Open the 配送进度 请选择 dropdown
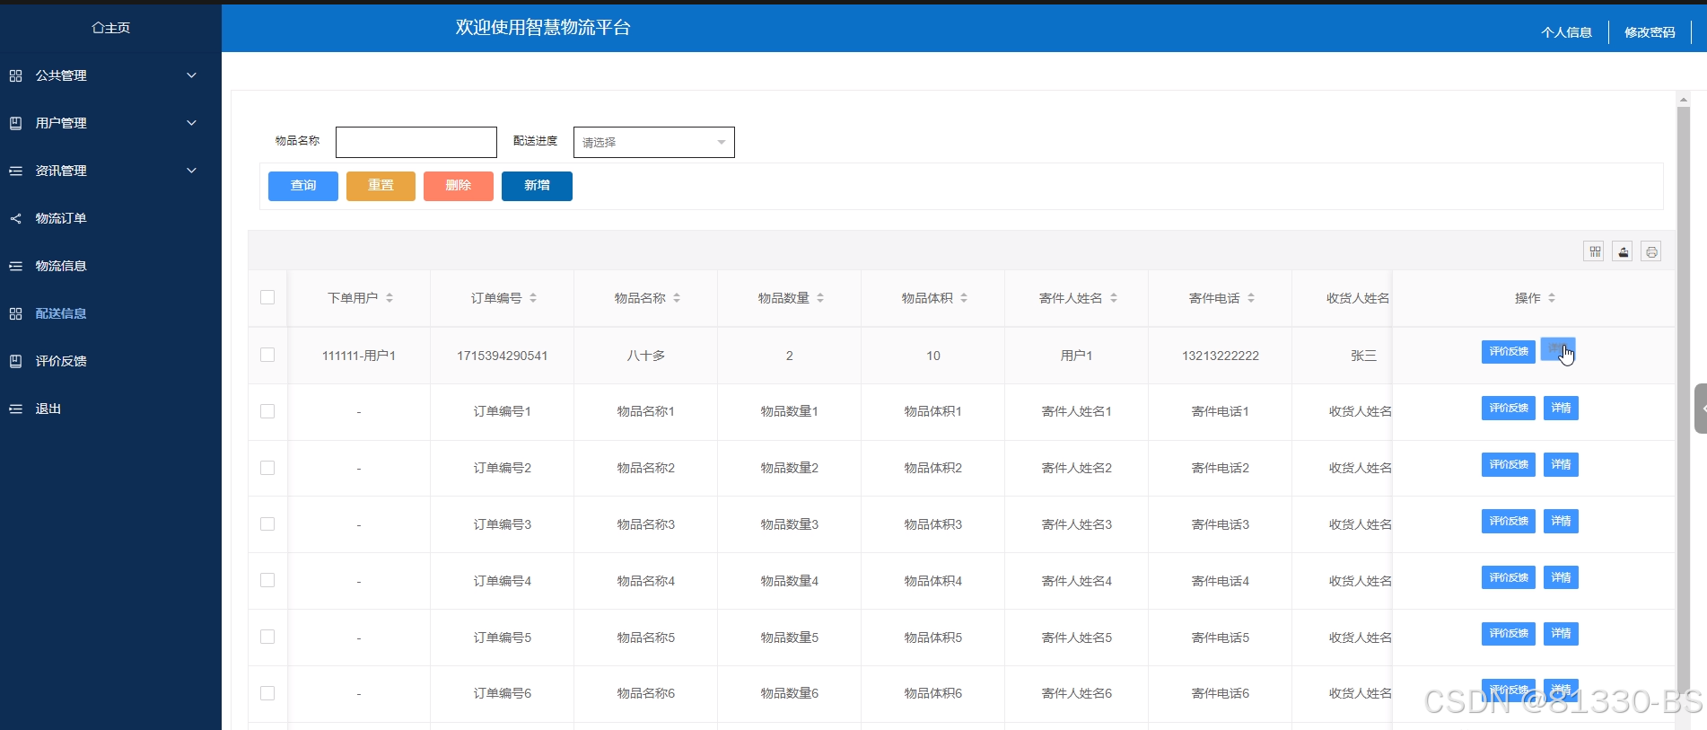Screen dimensions: 1707x730 click(654, 142)
